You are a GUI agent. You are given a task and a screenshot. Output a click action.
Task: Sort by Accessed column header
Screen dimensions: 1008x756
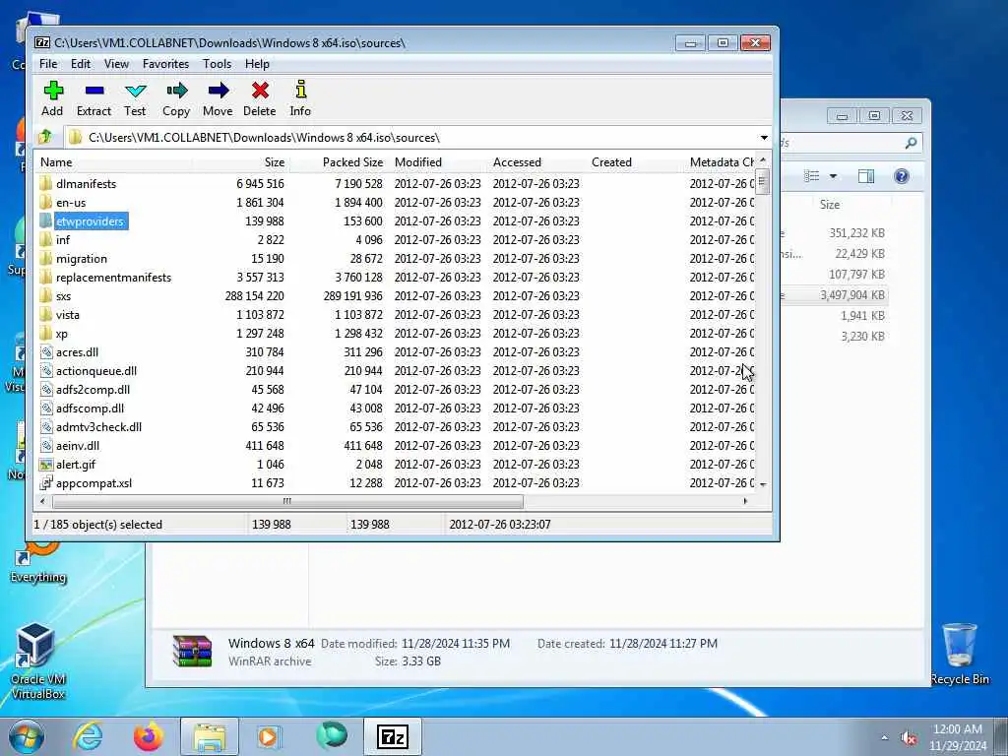(536, 162)
